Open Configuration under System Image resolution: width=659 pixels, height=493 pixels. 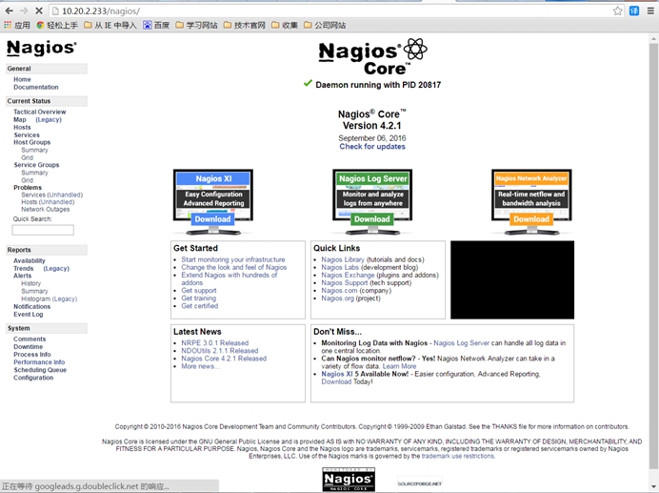coord(33,378)
